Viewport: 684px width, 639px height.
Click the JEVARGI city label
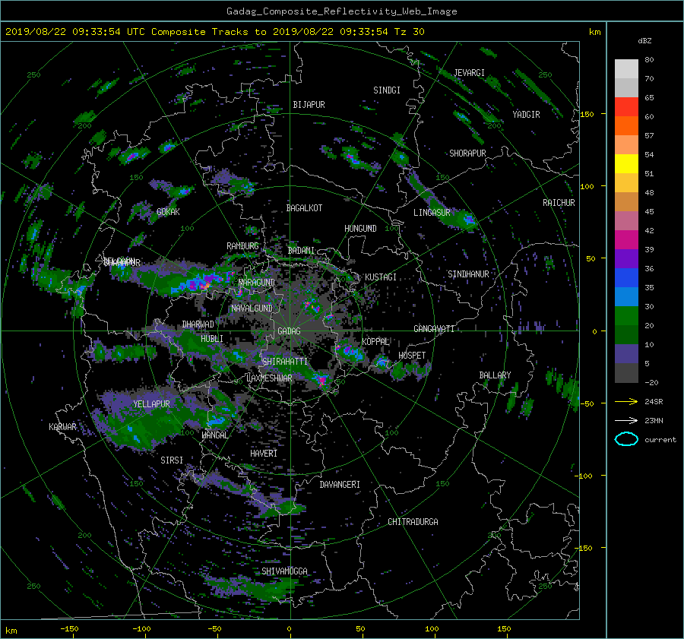coord(469,73)
